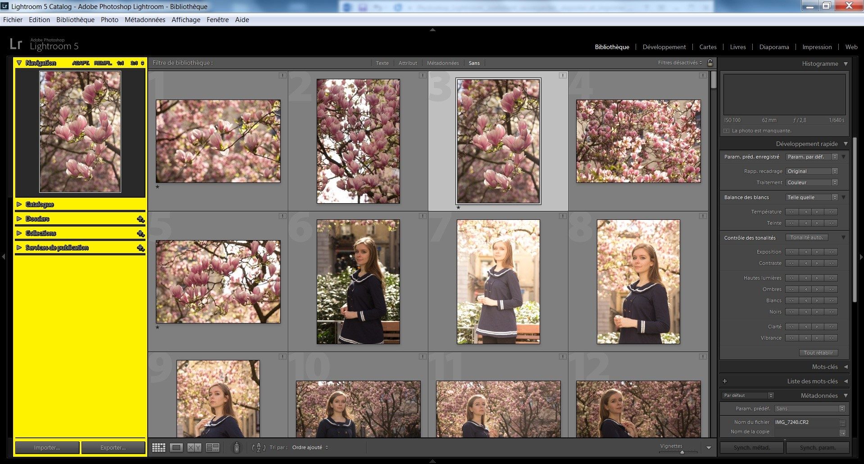Click the grid vertical scrollbar

pyautogui.click(x=713, y=80)
